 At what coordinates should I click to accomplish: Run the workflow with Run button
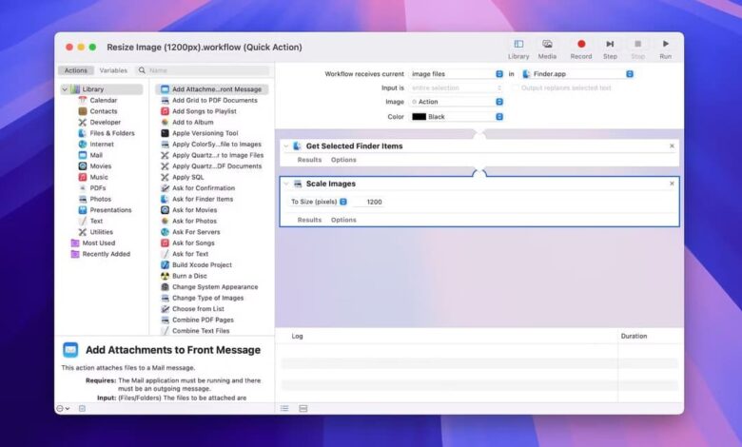[x=665, y=49]
